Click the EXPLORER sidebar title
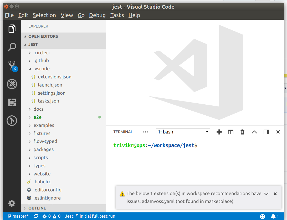This screenshot has height=220, width=287. (x=38, y=26)
